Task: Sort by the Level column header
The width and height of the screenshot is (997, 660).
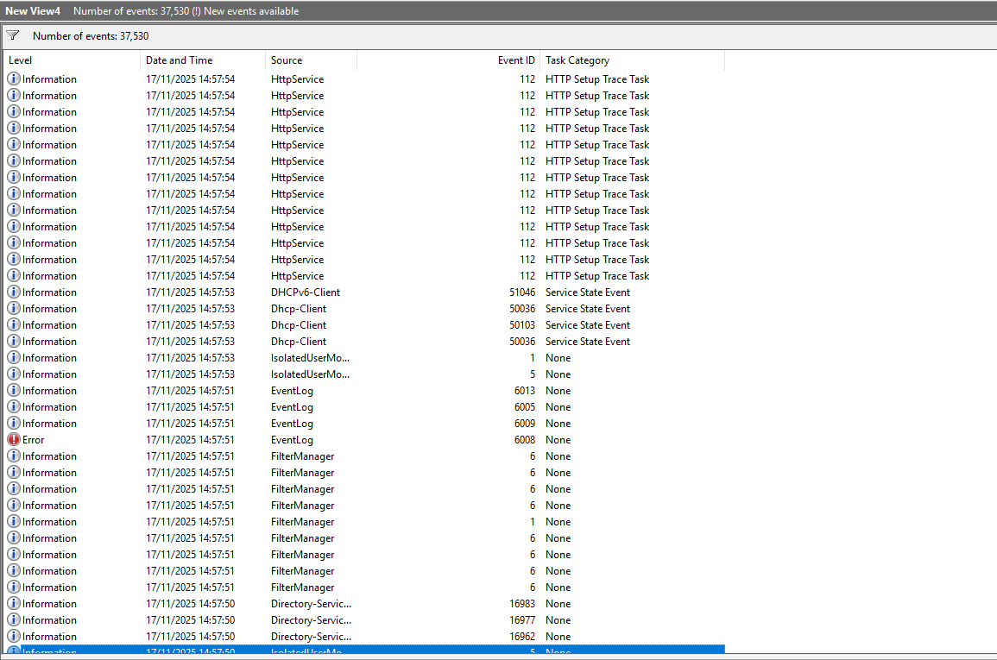Action: tap(72, 60)
